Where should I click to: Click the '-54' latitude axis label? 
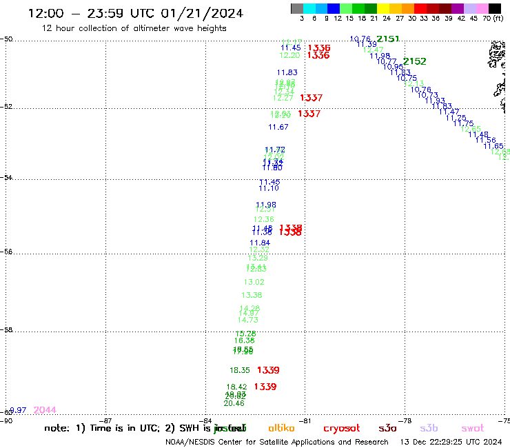pyautogui.click(x=6, y=178)
